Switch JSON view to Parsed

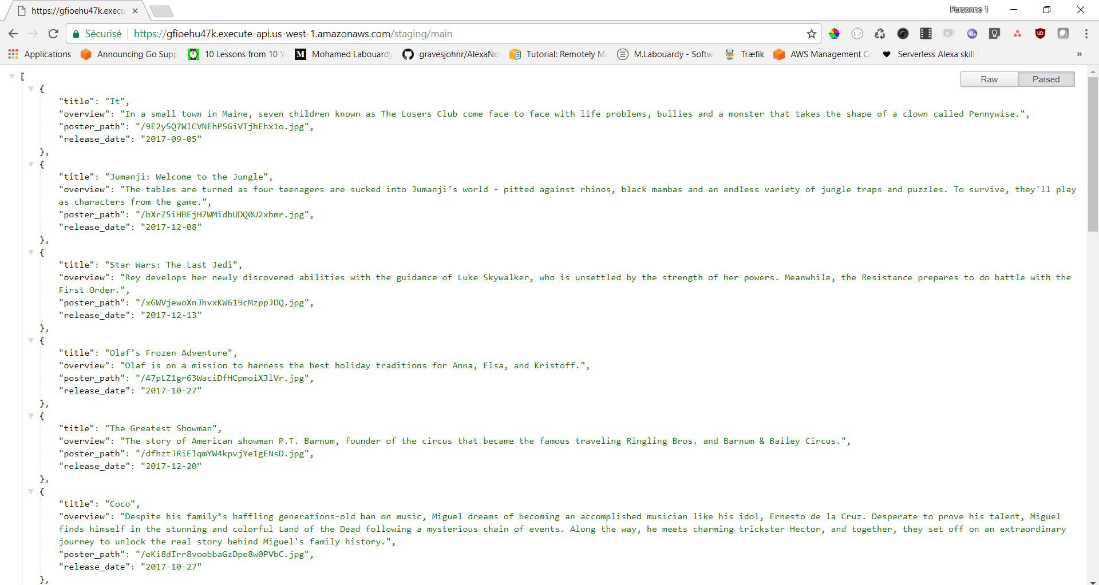click(1046, 79)
